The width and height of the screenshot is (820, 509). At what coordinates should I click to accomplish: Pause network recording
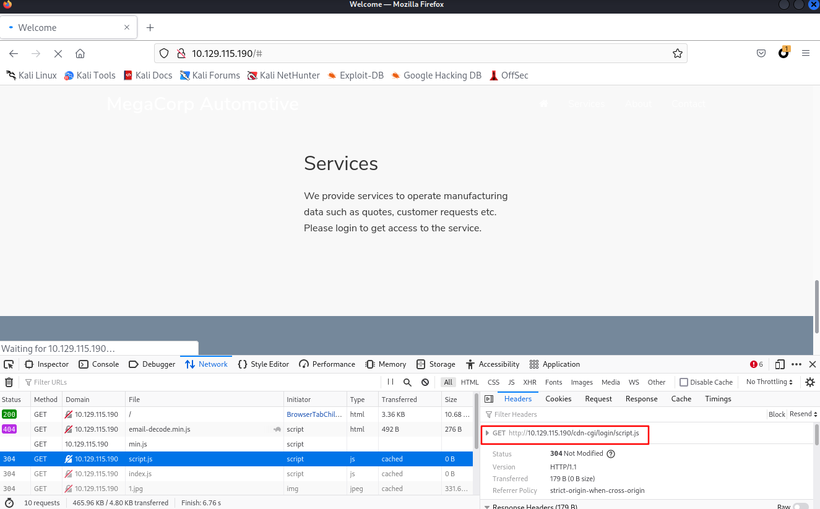click(391, 382)
